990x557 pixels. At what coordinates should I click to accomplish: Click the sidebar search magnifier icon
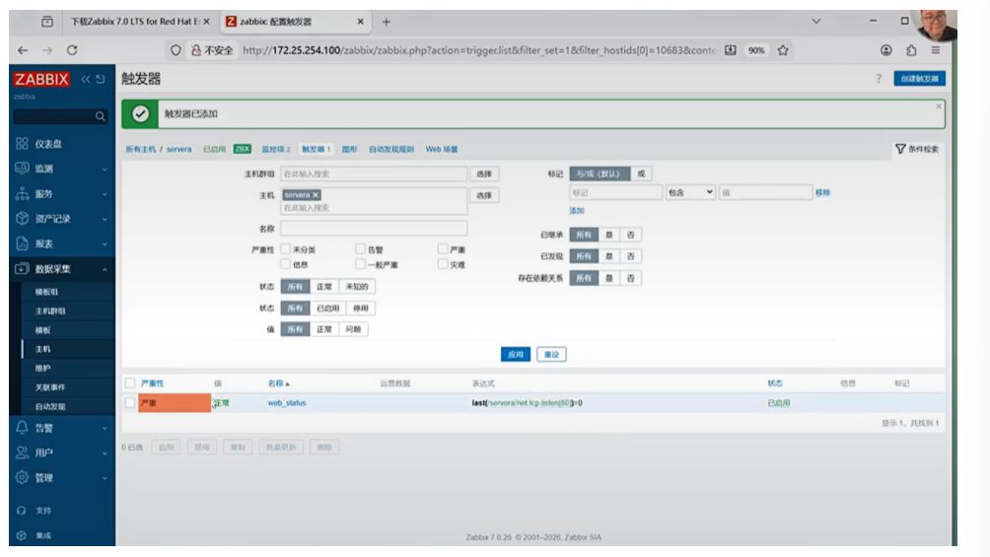tap(100, 116)
